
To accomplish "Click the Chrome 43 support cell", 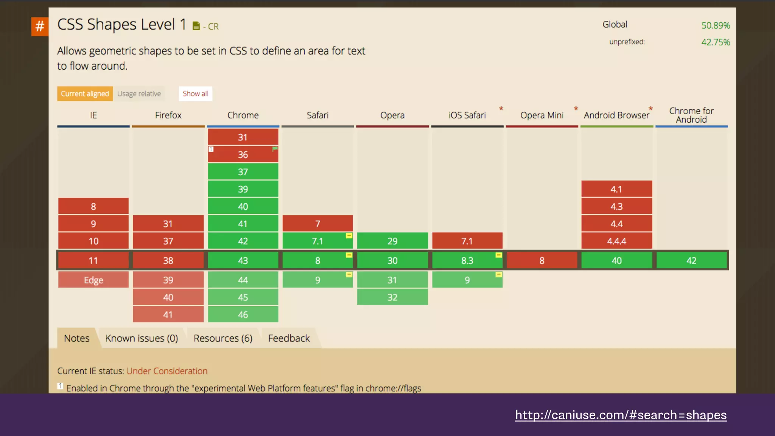I will [x=243, y=260].
